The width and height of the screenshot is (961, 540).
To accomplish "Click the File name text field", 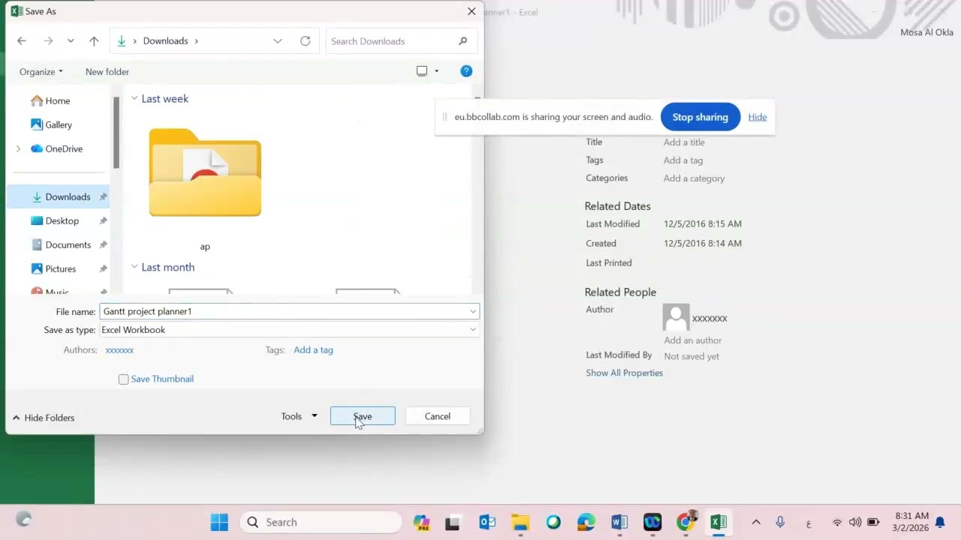I will pos(283,311).
